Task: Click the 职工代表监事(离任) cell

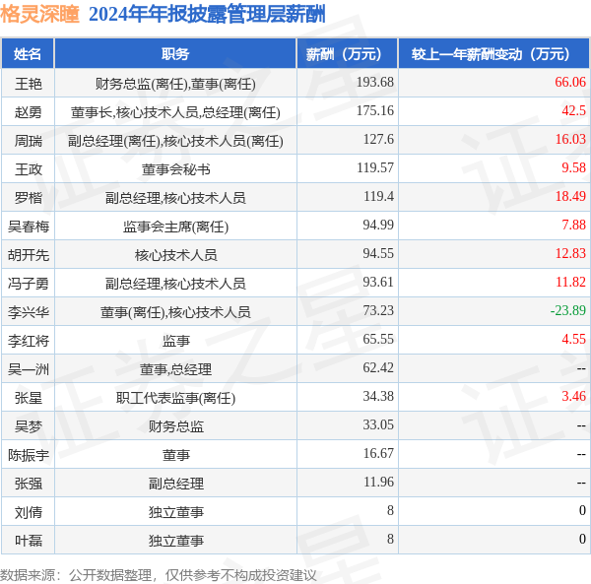Action: point(175,398)
